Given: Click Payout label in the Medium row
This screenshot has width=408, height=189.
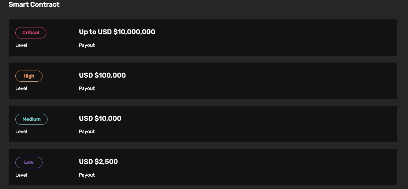Looking at the screenshot, I should click(x=87, y=131).
